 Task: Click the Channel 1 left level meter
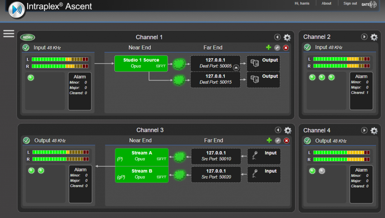(60, 59)
